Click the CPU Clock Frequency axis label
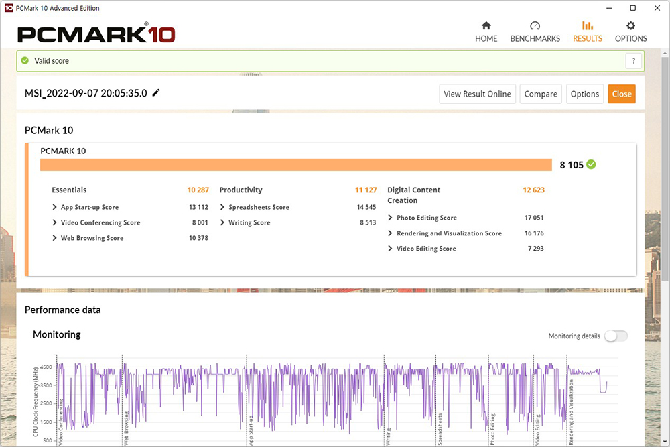 point(36,402)
